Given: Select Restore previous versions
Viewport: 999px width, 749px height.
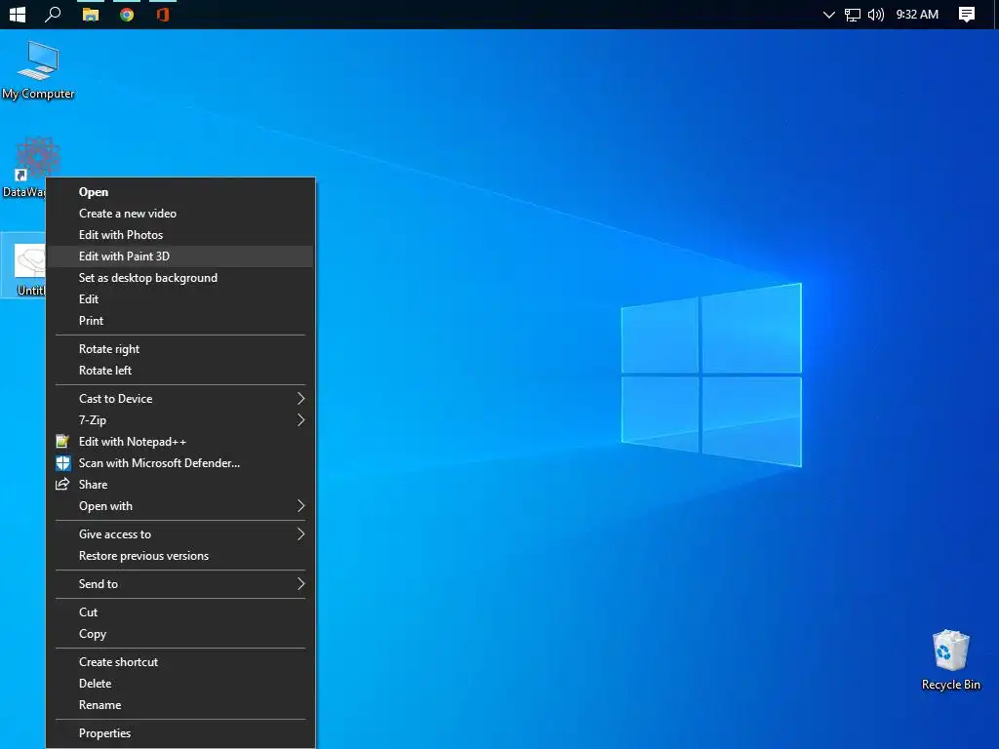Looking at the screenshot, I should [x=180, y=556].
